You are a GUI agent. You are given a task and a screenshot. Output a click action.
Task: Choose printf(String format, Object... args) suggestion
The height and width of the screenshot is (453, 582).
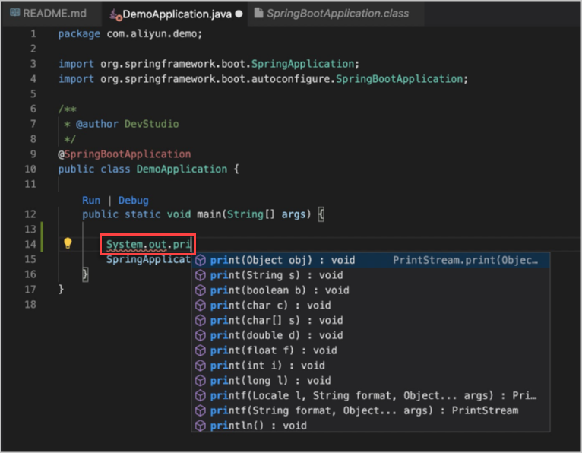pyautogui.click(x=370, y=410)
